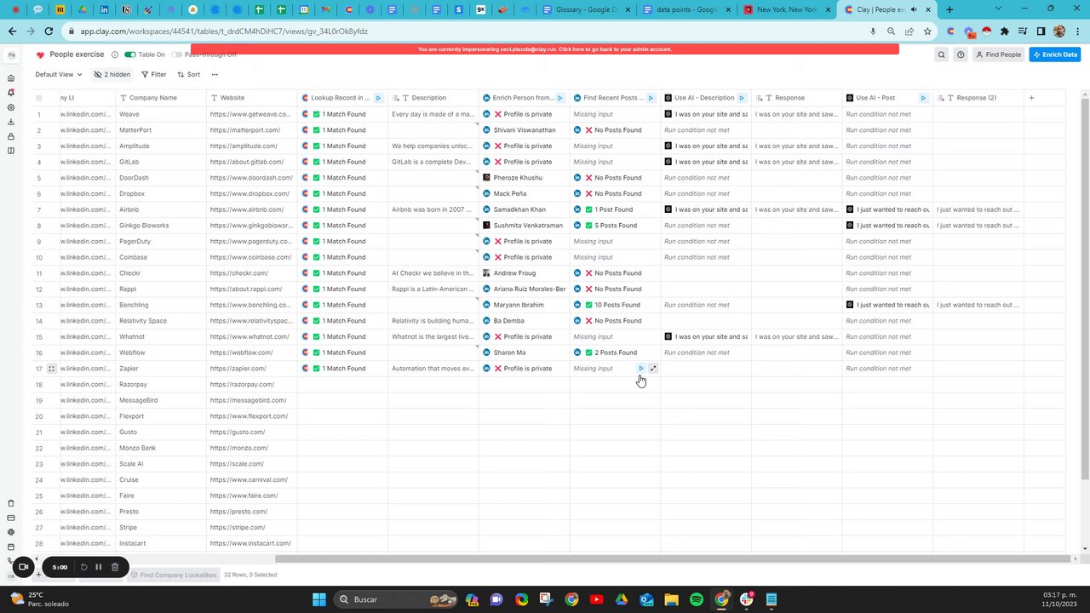1090x613 pixels.
Task: Open the weather widget showing 25°C
Action: coord(41,599)
